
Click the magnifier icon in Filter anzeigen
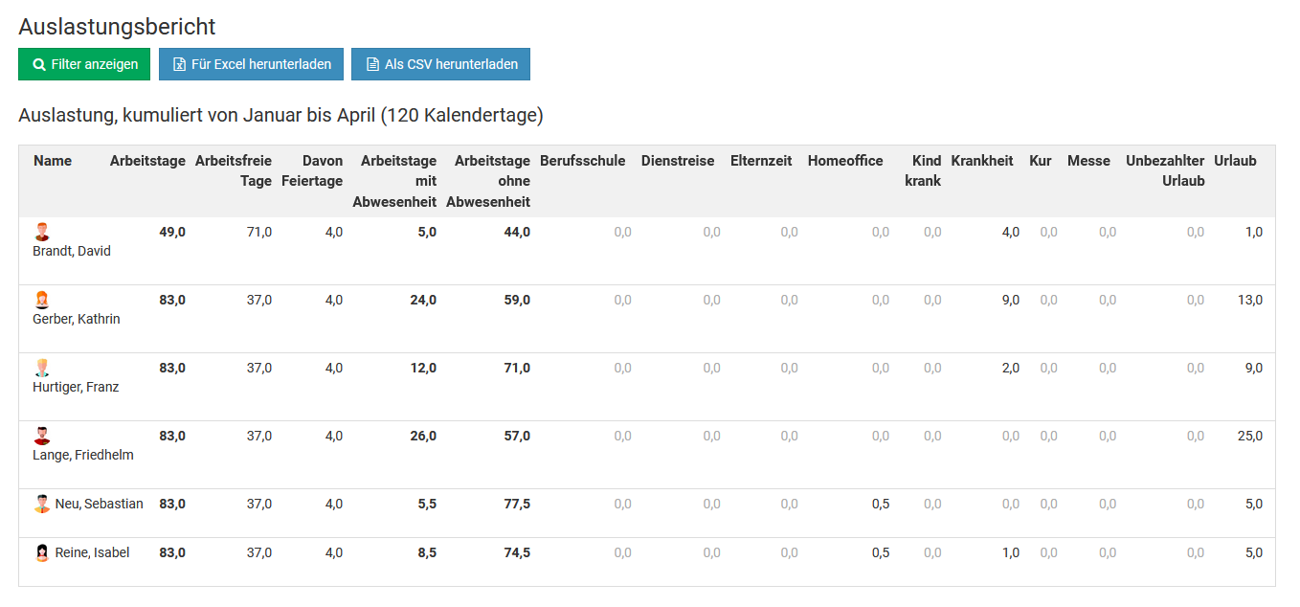coord(39,65)
